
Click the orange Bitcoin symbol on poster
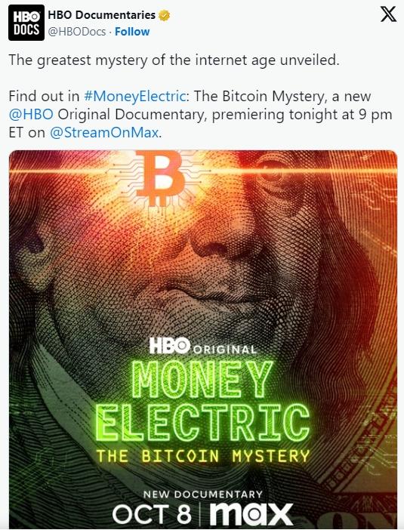pyautogui.click(x=161, y=178)
